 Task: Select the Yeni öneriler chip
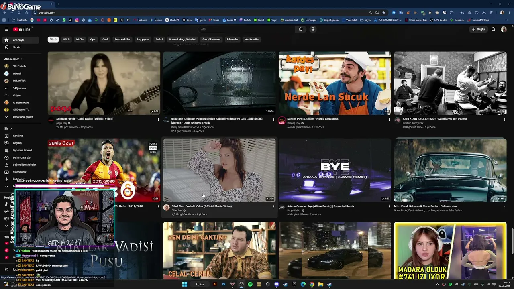(252, 39)
